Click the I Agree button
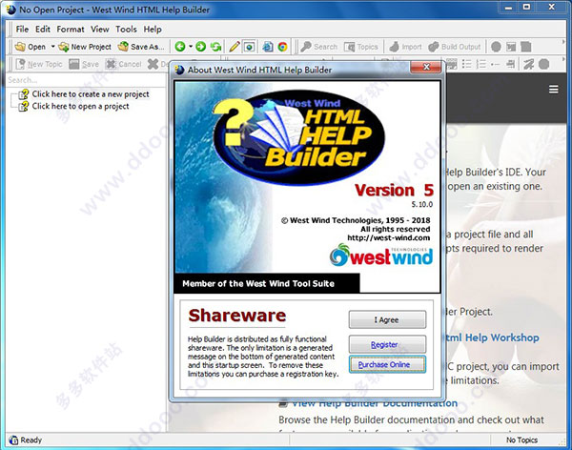 (387, 319)
